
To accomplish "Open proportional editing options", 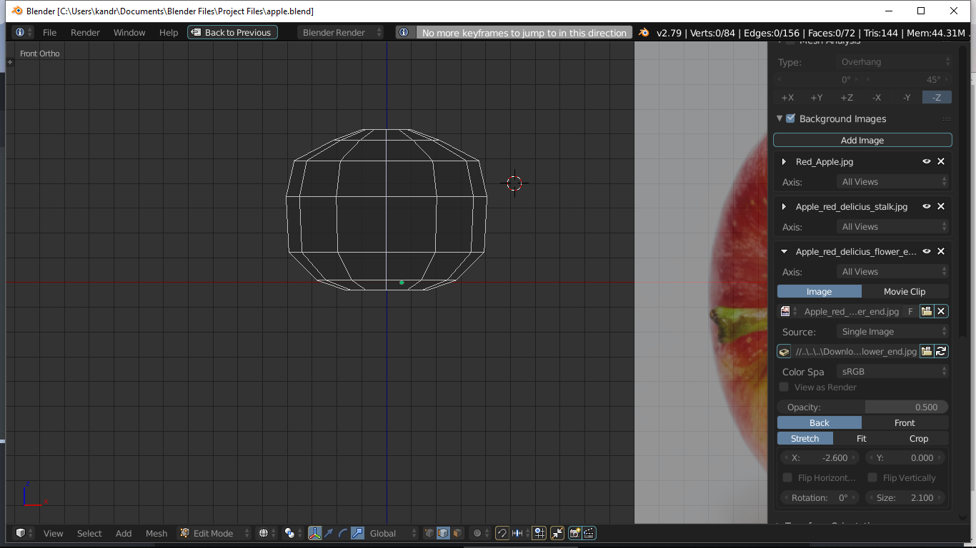I will pyautogui.click(x=480, y=533).
